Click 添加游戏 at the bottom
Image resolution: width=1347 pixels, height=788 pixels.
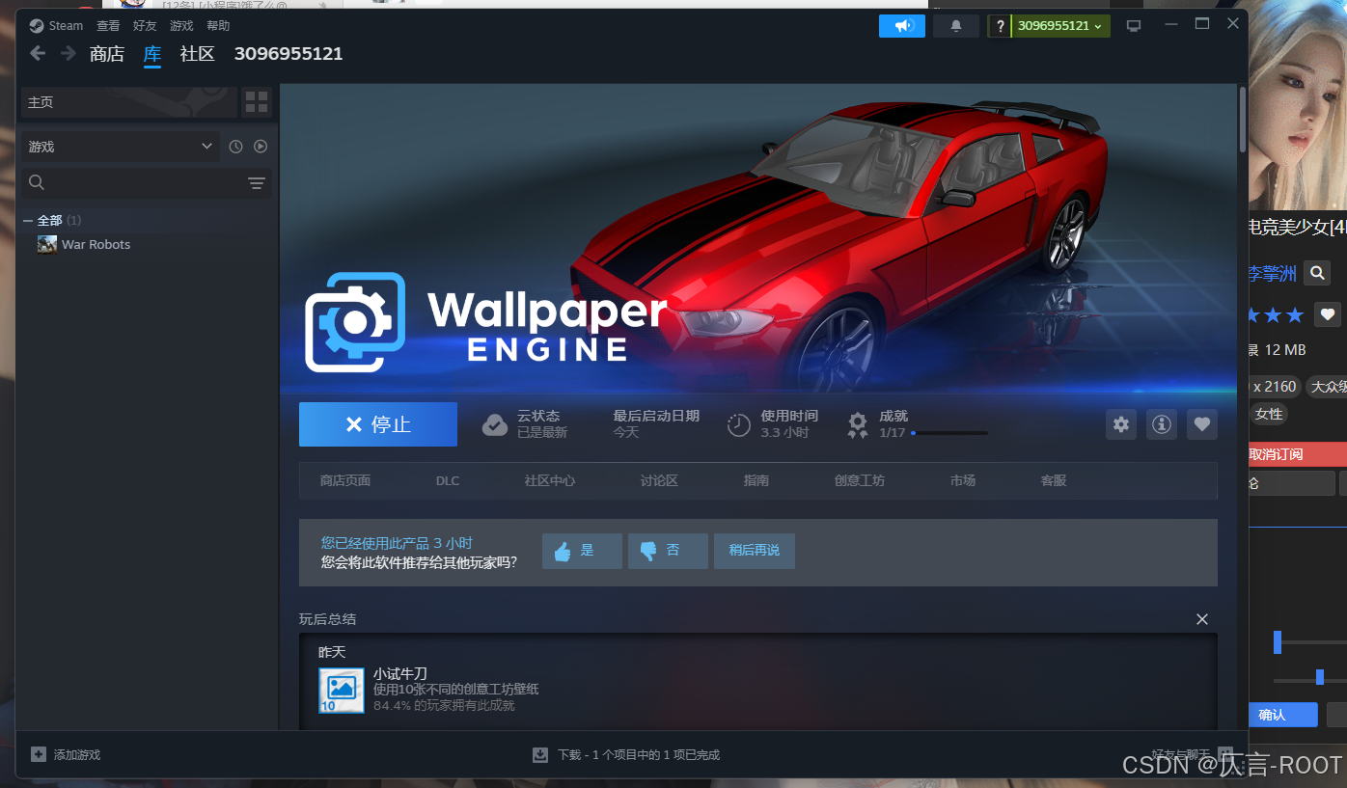pyautogui.click(x=77, y=754)
